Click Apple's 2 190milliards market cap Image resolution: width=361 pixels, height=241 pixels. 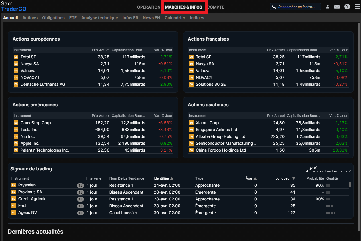pos(131,143)
